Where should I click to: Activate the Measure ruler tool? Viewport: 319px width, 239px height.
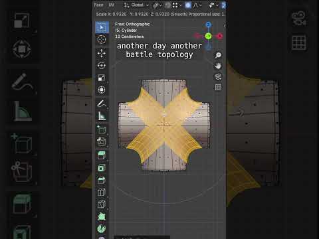point(102,116)
